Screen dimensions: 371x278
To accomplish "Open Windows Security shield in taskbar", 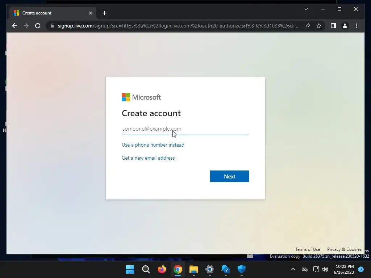I will tap(242, 269).
